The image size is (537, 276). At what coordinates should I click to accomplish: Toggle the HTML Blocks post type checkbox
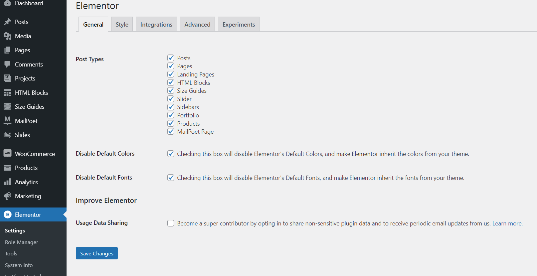(171, 82)
